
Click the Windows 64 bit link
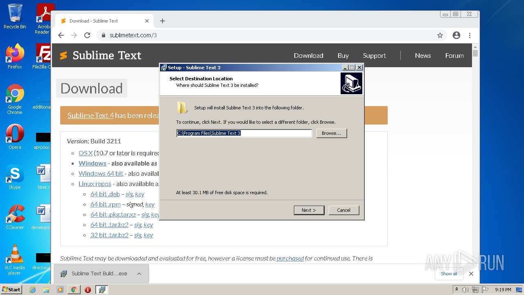(x=101, y=173)
